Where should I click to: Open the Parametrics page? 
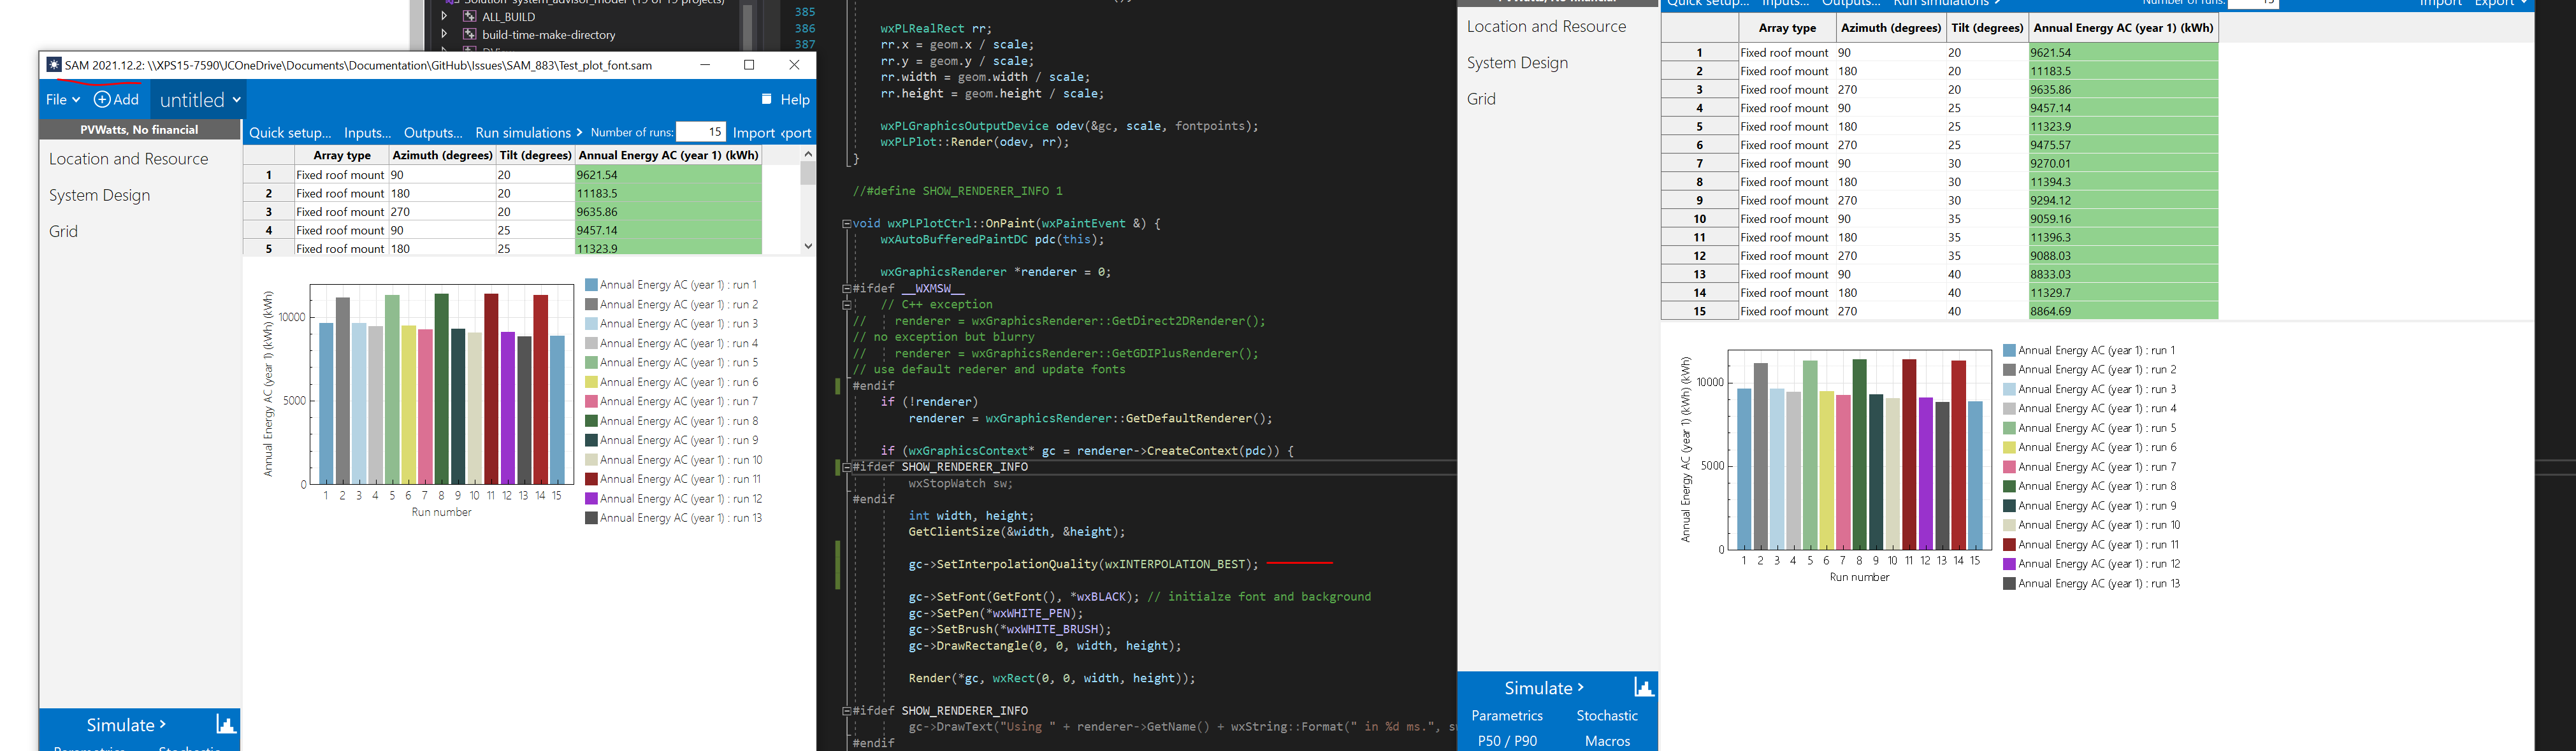pos(1507,715)
